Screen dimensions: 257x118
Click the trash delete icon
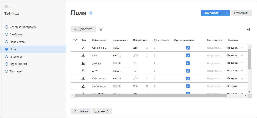click(101, 29)
